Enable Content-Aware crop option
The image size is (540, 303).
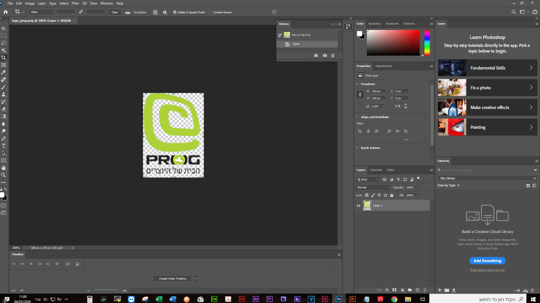coord(210,12)
